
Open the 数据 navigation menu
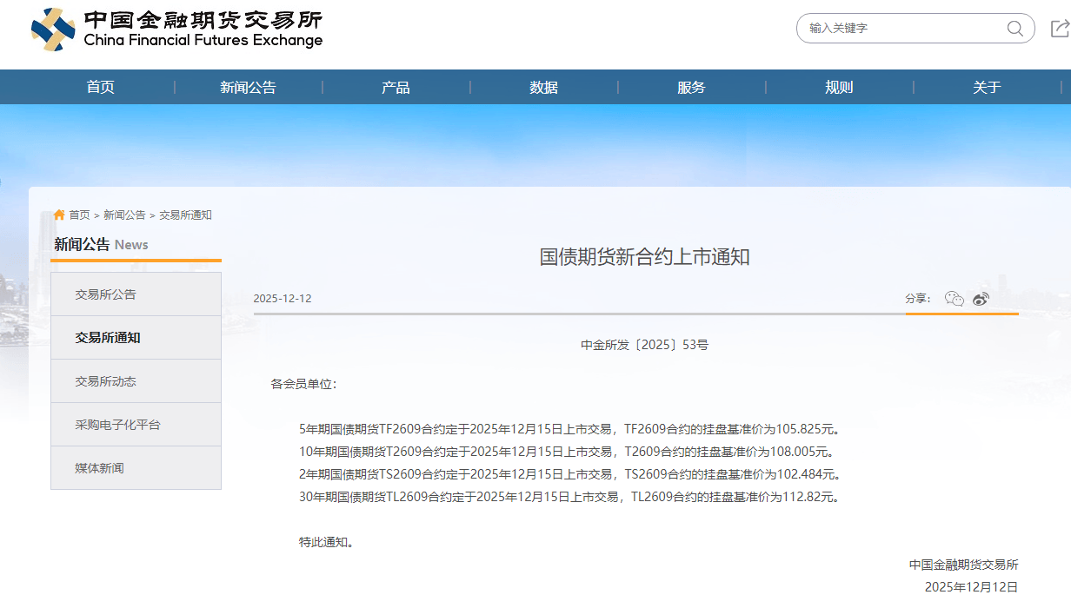pyautogui.click(x=543, y=87)
